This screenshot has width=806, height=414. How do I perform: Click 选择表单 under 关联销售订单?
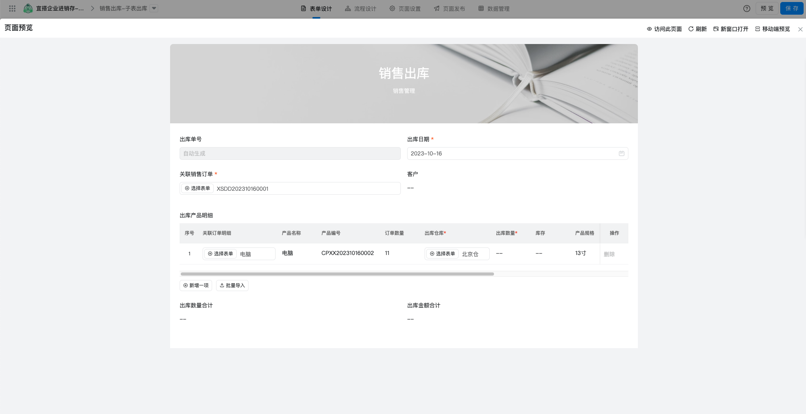[x=197, y=188]
